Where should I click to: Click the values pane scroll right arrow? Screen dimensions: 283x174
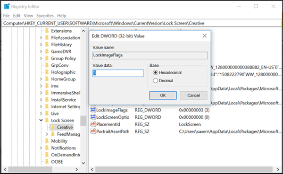(x=278, y=169)
